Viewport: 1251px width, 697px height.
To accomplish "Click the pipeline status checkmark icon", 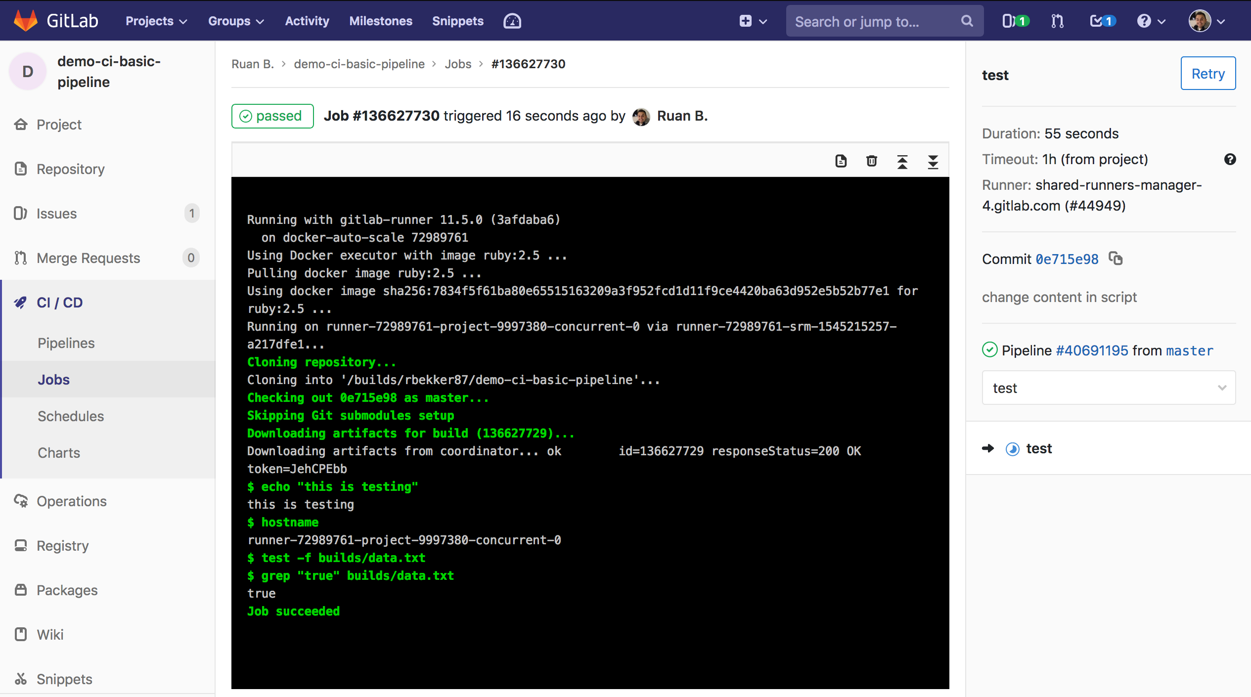I will coord(992,350).
